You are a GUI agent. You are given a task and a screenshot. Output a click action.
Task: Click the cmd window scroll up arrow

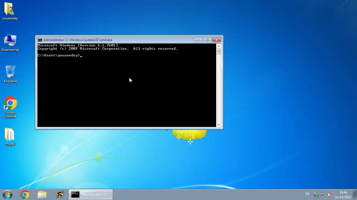coord(219,46)
